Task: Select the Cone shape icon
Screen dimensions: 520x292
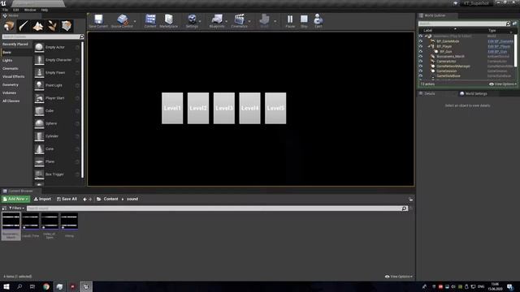Action: click(x=39, y=149)
